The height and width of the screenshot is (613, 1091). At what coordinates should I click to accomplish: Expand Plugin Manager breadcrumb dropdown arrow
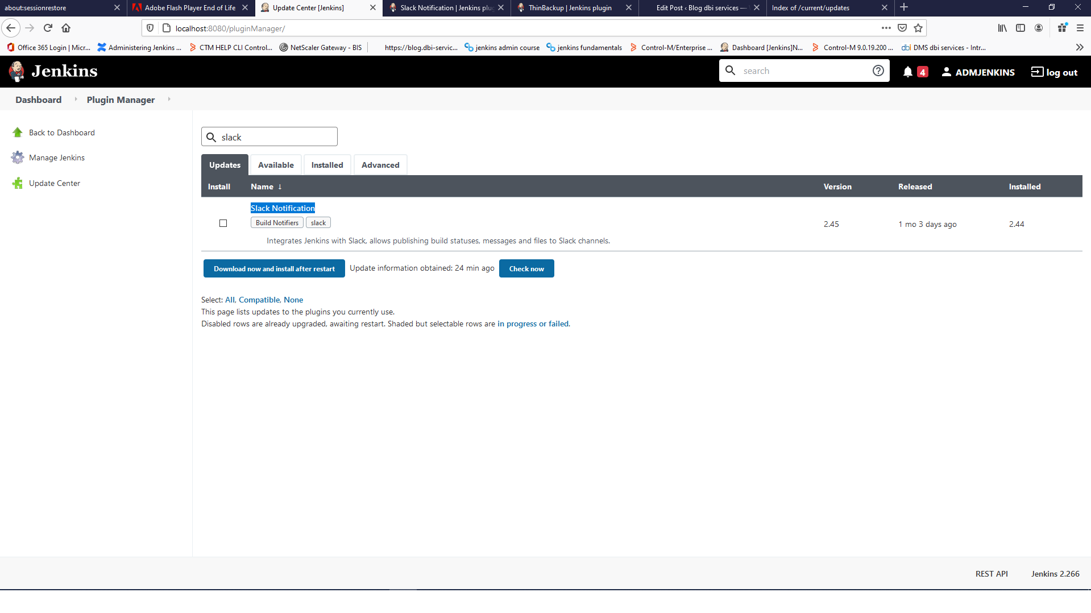pos(169,100)
